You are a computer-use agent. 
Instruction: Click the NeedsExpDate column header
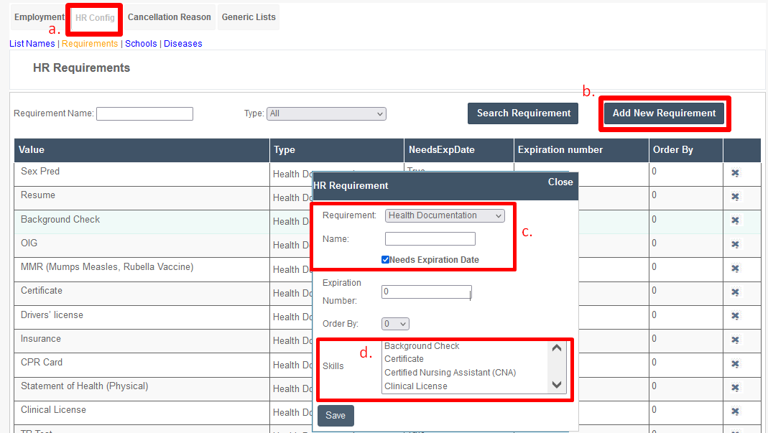click(x=459, y=150)
